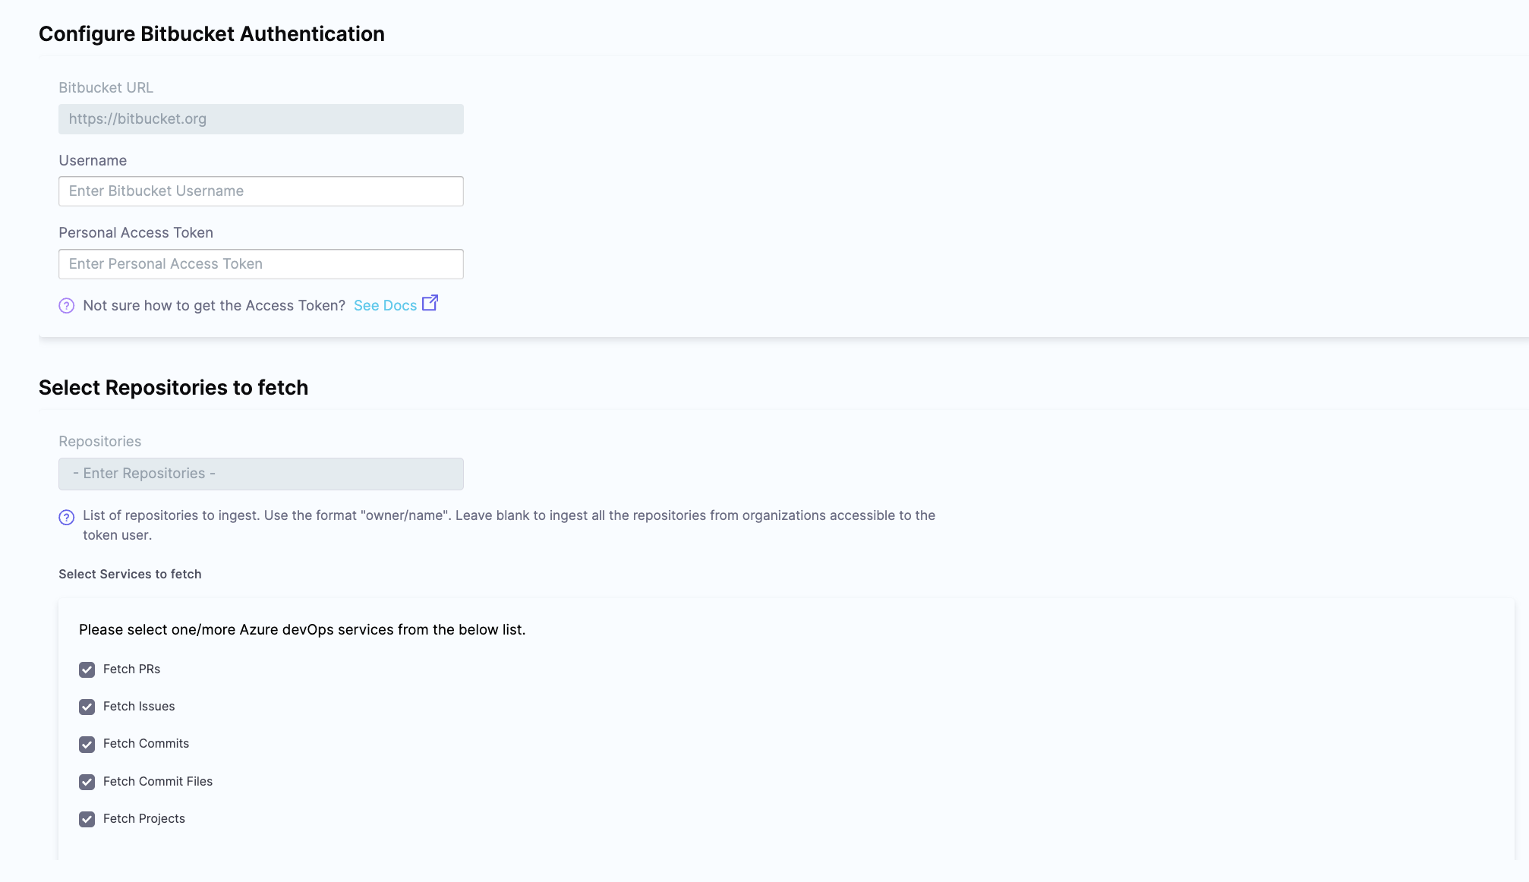Click the Select Repositories to fetch heading
This screenshot has width=1529, height=882.
[x=173, y=388]
